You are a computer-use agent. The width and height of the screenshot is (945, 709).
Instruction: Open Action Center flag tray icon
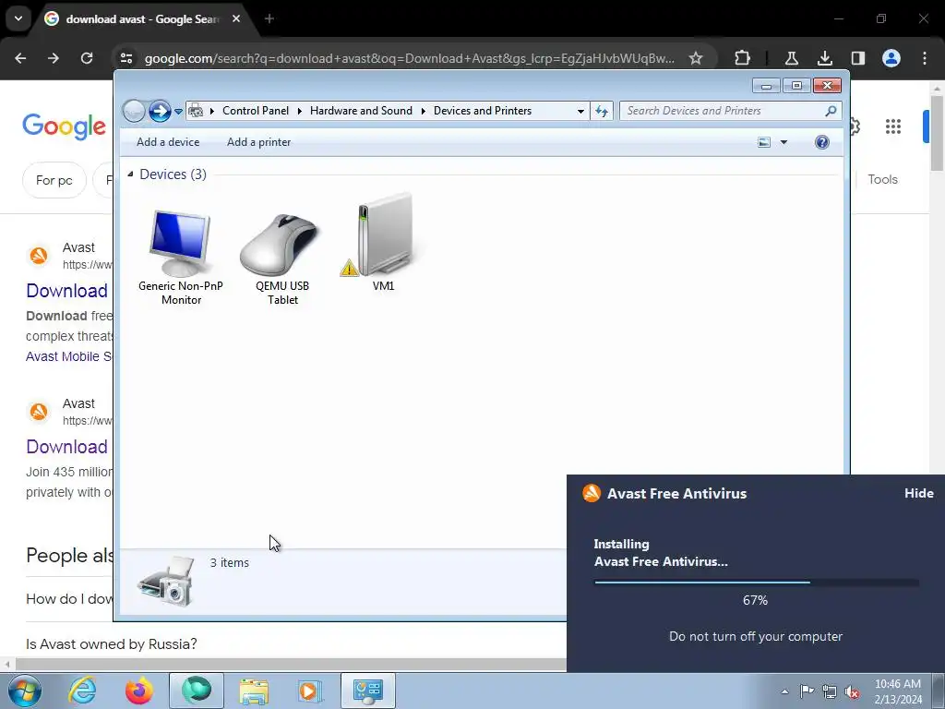(807, 691)
